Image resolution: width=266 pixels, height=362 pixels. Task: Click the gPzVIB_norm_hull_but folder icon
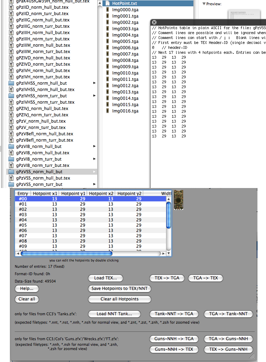coord(11,146)
